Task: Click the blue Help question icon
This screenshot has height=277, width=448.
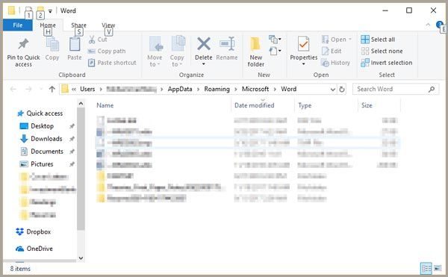Action: point(440,25)
